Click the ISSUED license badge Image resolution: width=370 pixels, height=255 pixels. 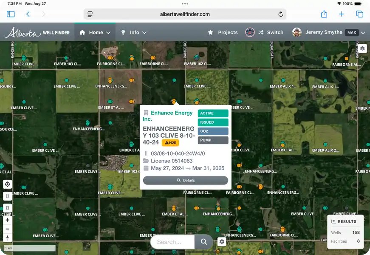pos(213,122)
